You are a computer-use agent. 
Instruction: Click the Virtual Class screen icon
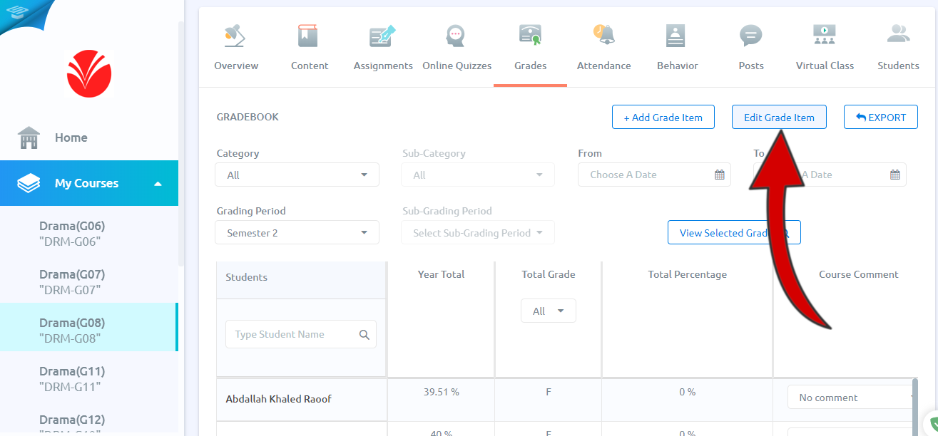point(825,34)
